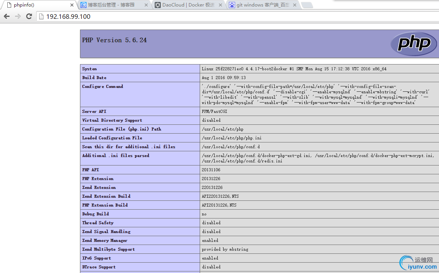This screenshot has height=273, width=439.
Task: Click the Scan this dir label
Action: pos(129,147)
